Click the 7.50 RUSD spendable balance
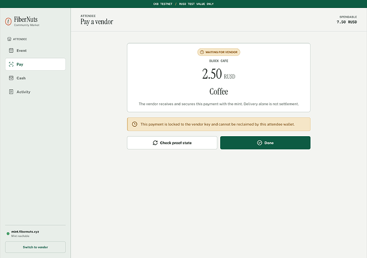 point(347,22)
